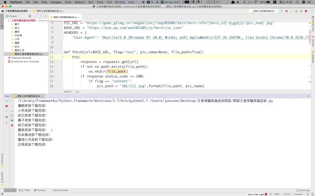Rerun the script in Run panel
Viewport: 315px width, 196px height.
(7, 100)
